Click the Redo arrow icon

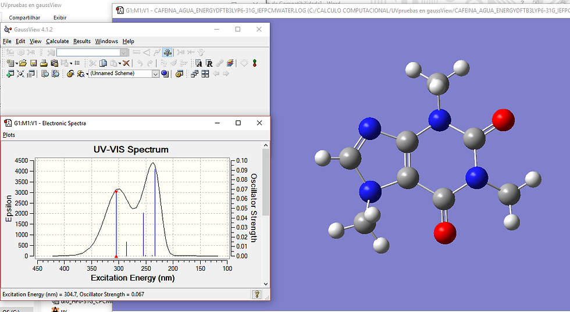coord(150,63)
